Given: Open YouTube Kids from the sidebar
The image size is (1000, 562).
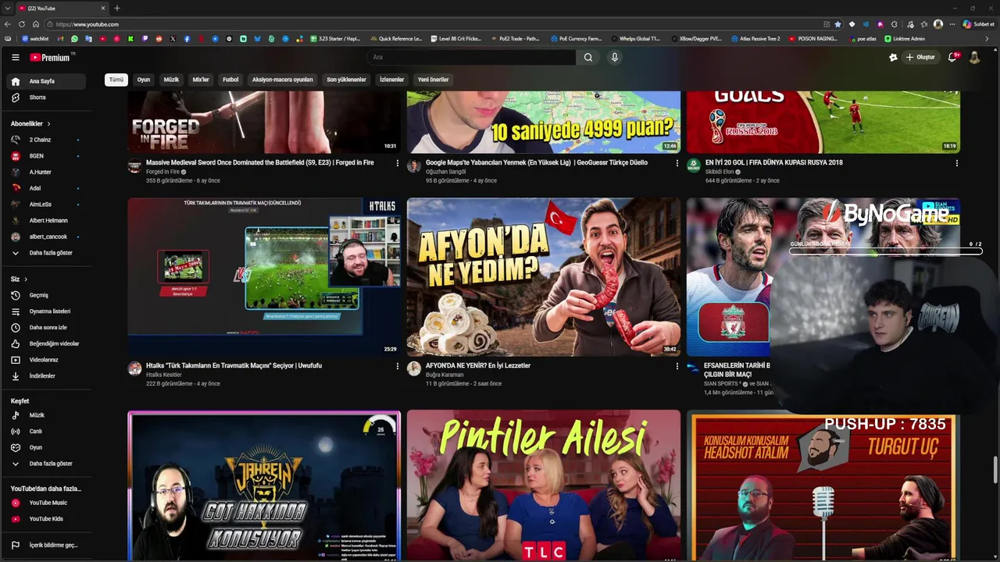Looking at the screenshot, I should click(47, 518).
